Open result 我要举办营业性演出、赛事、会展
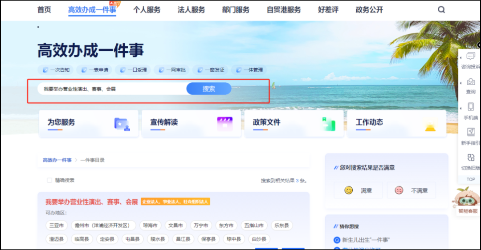 point(92,202)
